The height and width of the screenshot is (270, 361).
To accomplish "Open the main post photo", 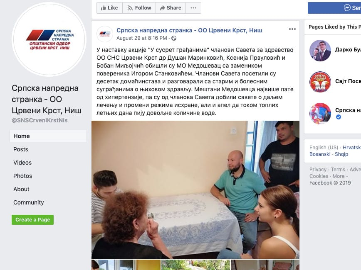I will (x=195, y=190).
